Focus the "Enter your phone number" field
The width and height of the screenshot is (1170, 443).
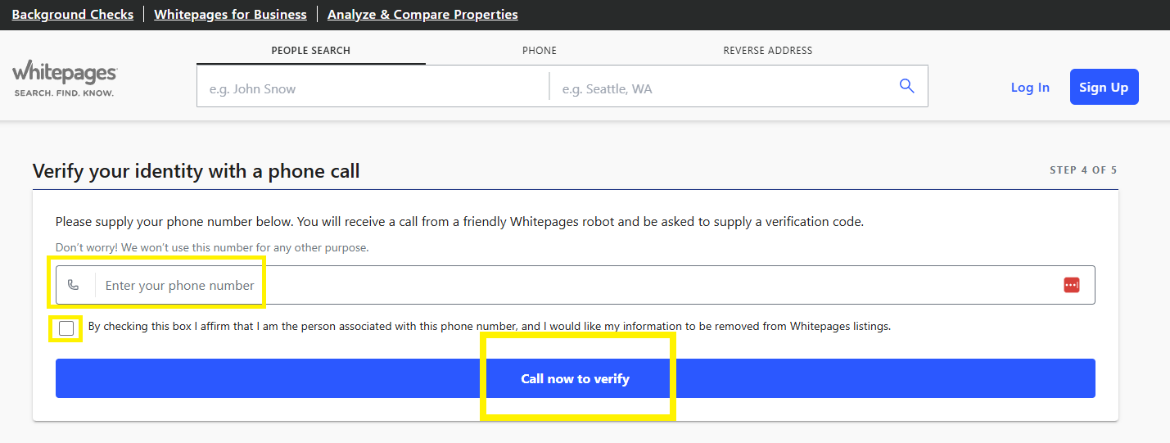coord(576,285)
